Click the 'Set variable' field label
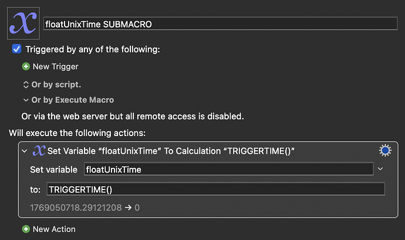The image size is (405, 240). pyautogui.click(x=53, y=170)
